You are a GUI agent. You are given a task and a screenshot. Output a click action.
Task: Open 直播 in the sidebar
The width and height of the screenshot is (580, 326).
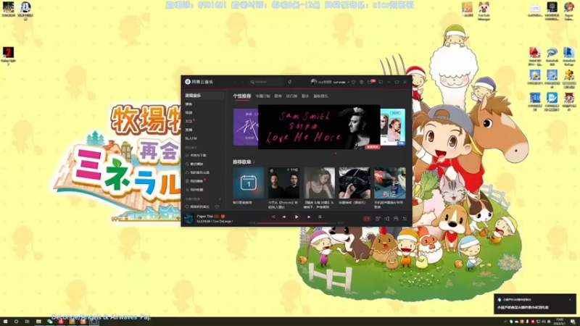[188, 130]
